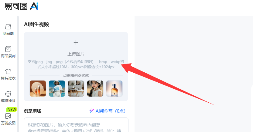Click the upload format hint text area
Image resolution: width=253 pixels, height=132 pixels.
76,64
